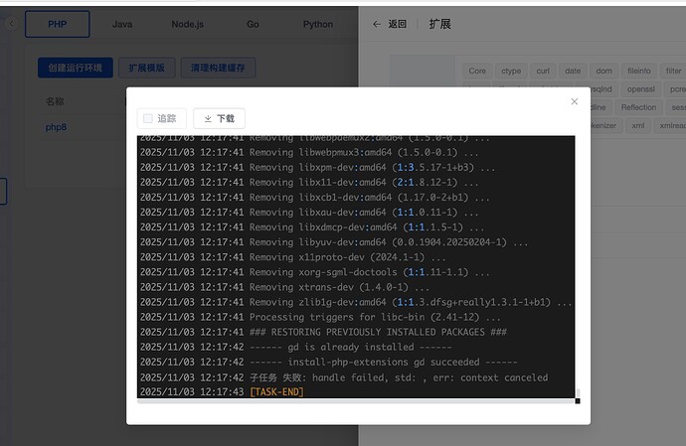Screen dimensions: 686x446
Task: Click the [TASK-END] log line
Action: (x=276, y=392)
